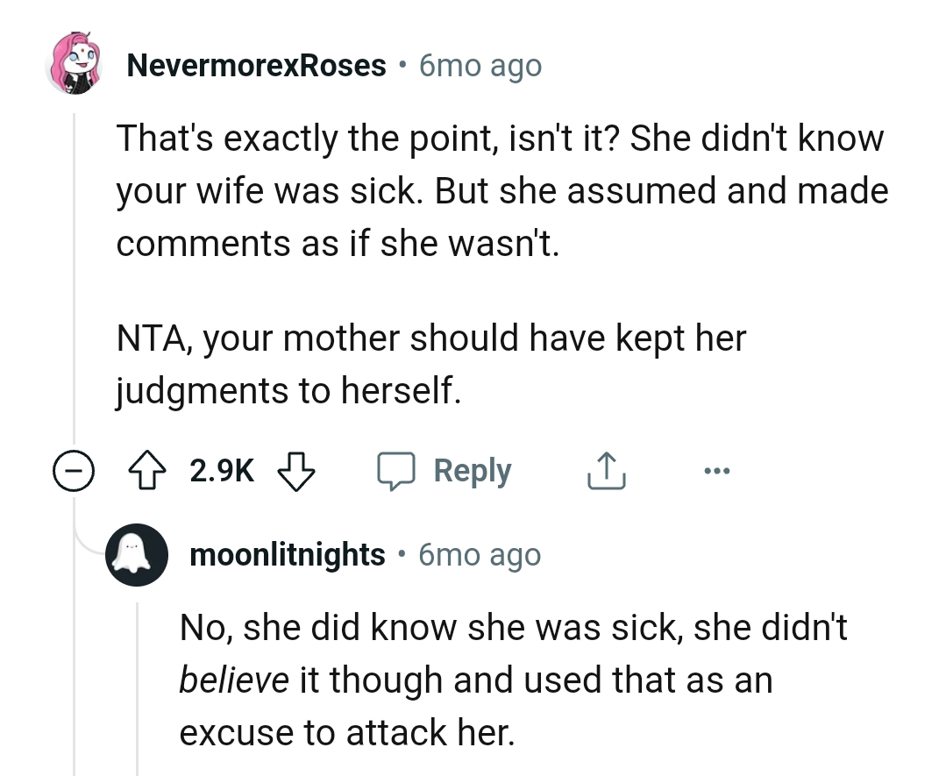The height and width of the screenshot is (776, 946).
Task: Click the minus circle to hide the comment
Action: 75,470
